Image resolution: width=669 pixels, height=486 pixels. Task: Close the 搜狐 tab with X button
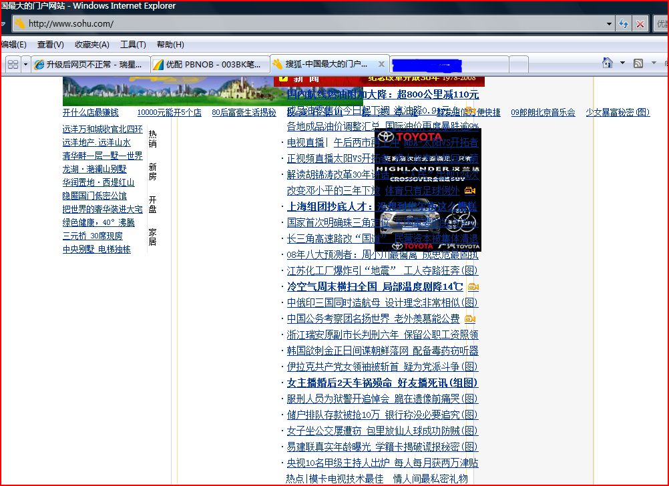coord(381,64)
